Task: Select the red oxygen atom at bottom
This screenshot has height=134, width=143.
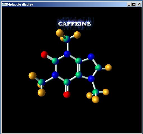Action: pyautogui.click(x=67, y=94)
